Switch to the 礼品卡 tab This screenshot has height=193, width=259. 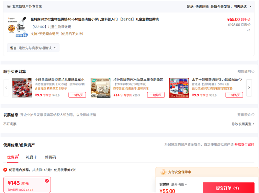click(31, 157)
